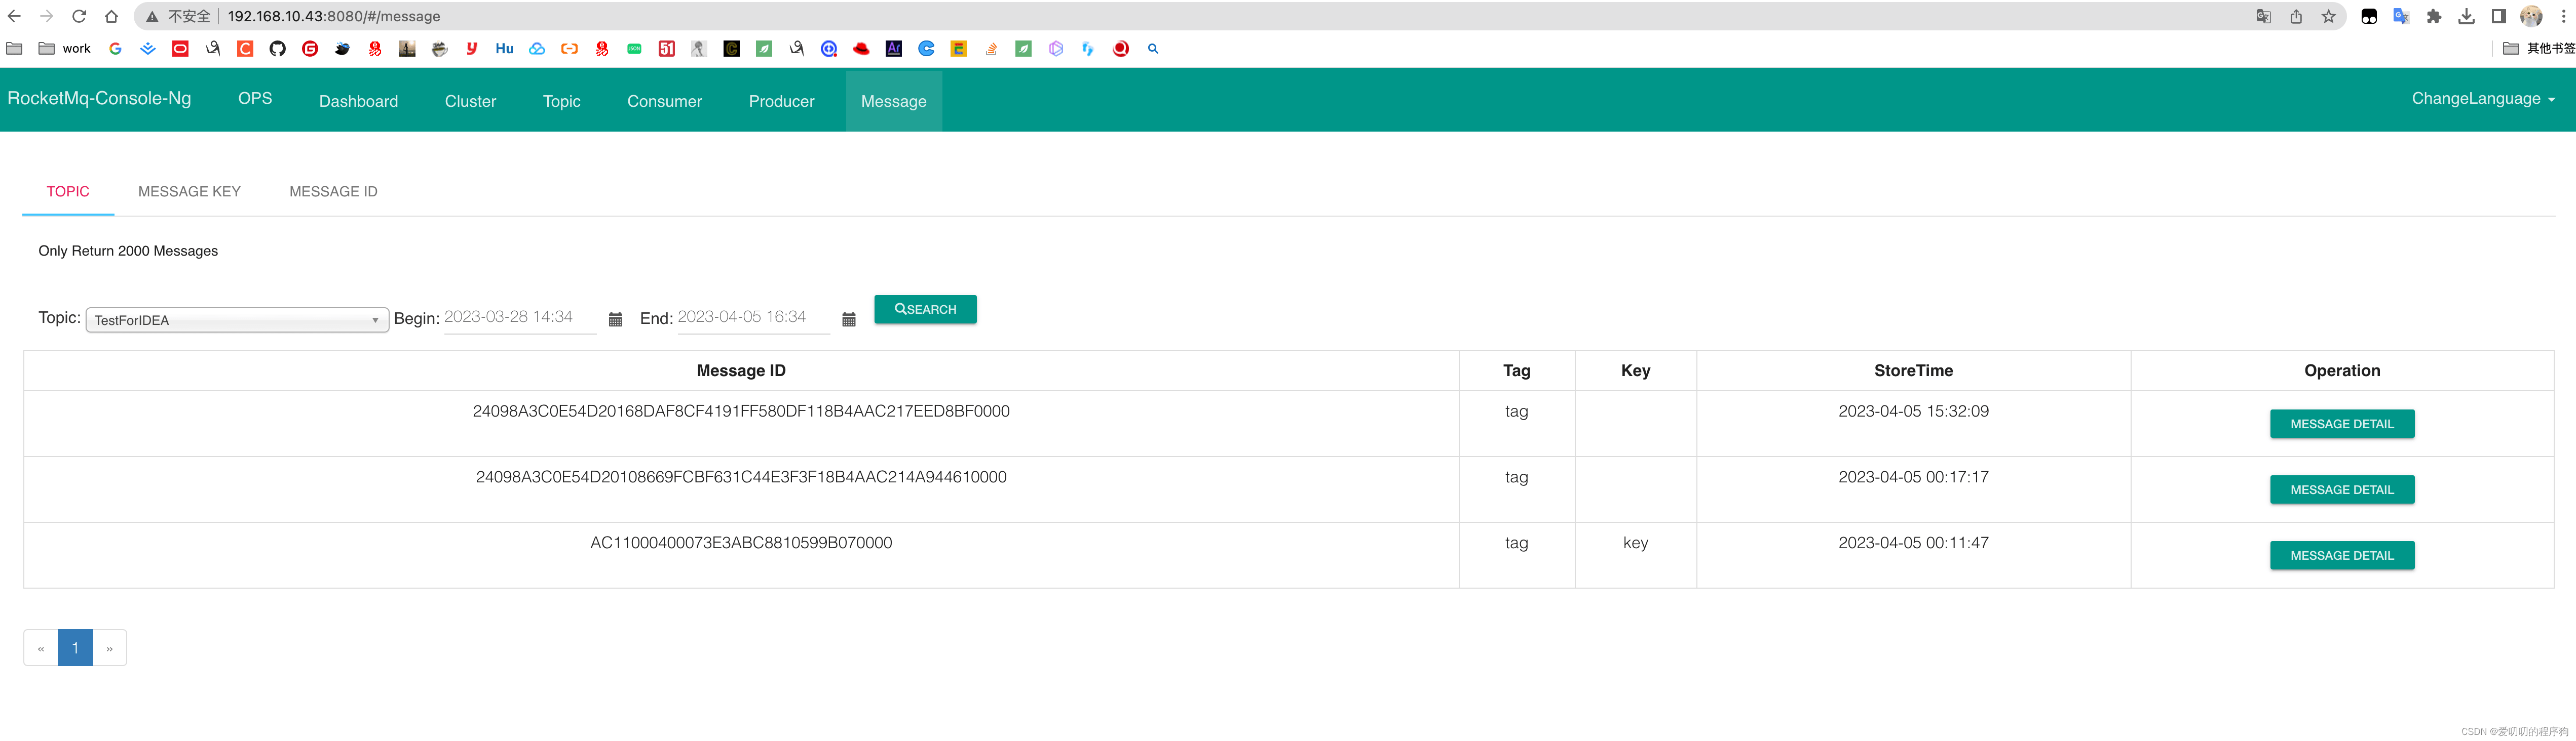Go to next page pagination arrow
The width and height of the screenshot is (2576, 741).
pyautogui.click(x=110, y=648)
